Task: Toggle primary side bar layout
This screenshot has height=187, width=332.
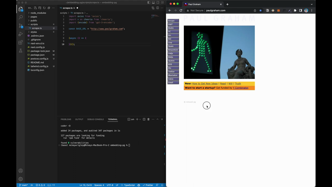Action: click(x=149, y=2)
